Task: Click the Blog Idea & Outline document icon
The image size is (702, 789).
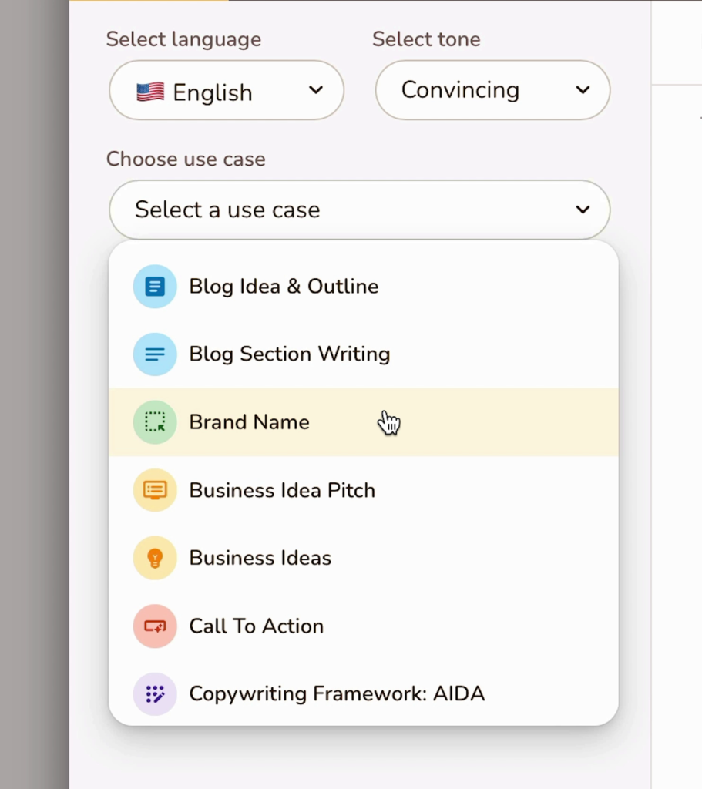Action: coord(155,286)
